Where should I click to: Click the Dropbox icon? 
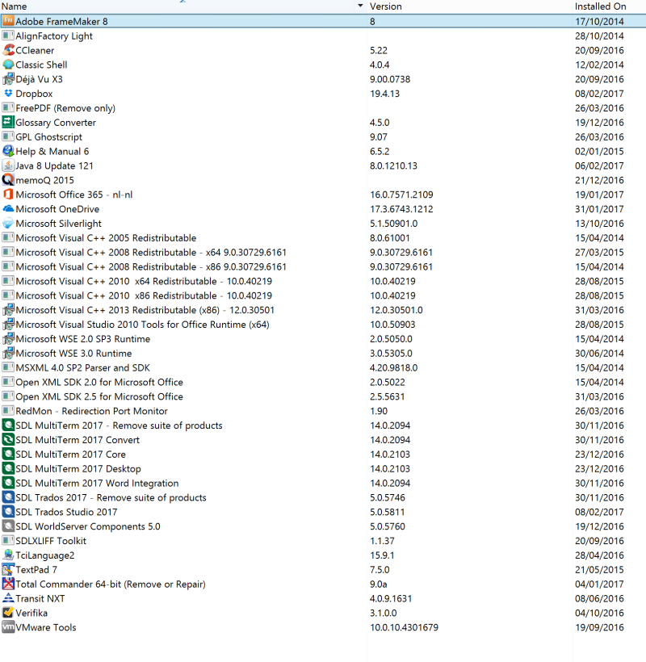point(8,94)
